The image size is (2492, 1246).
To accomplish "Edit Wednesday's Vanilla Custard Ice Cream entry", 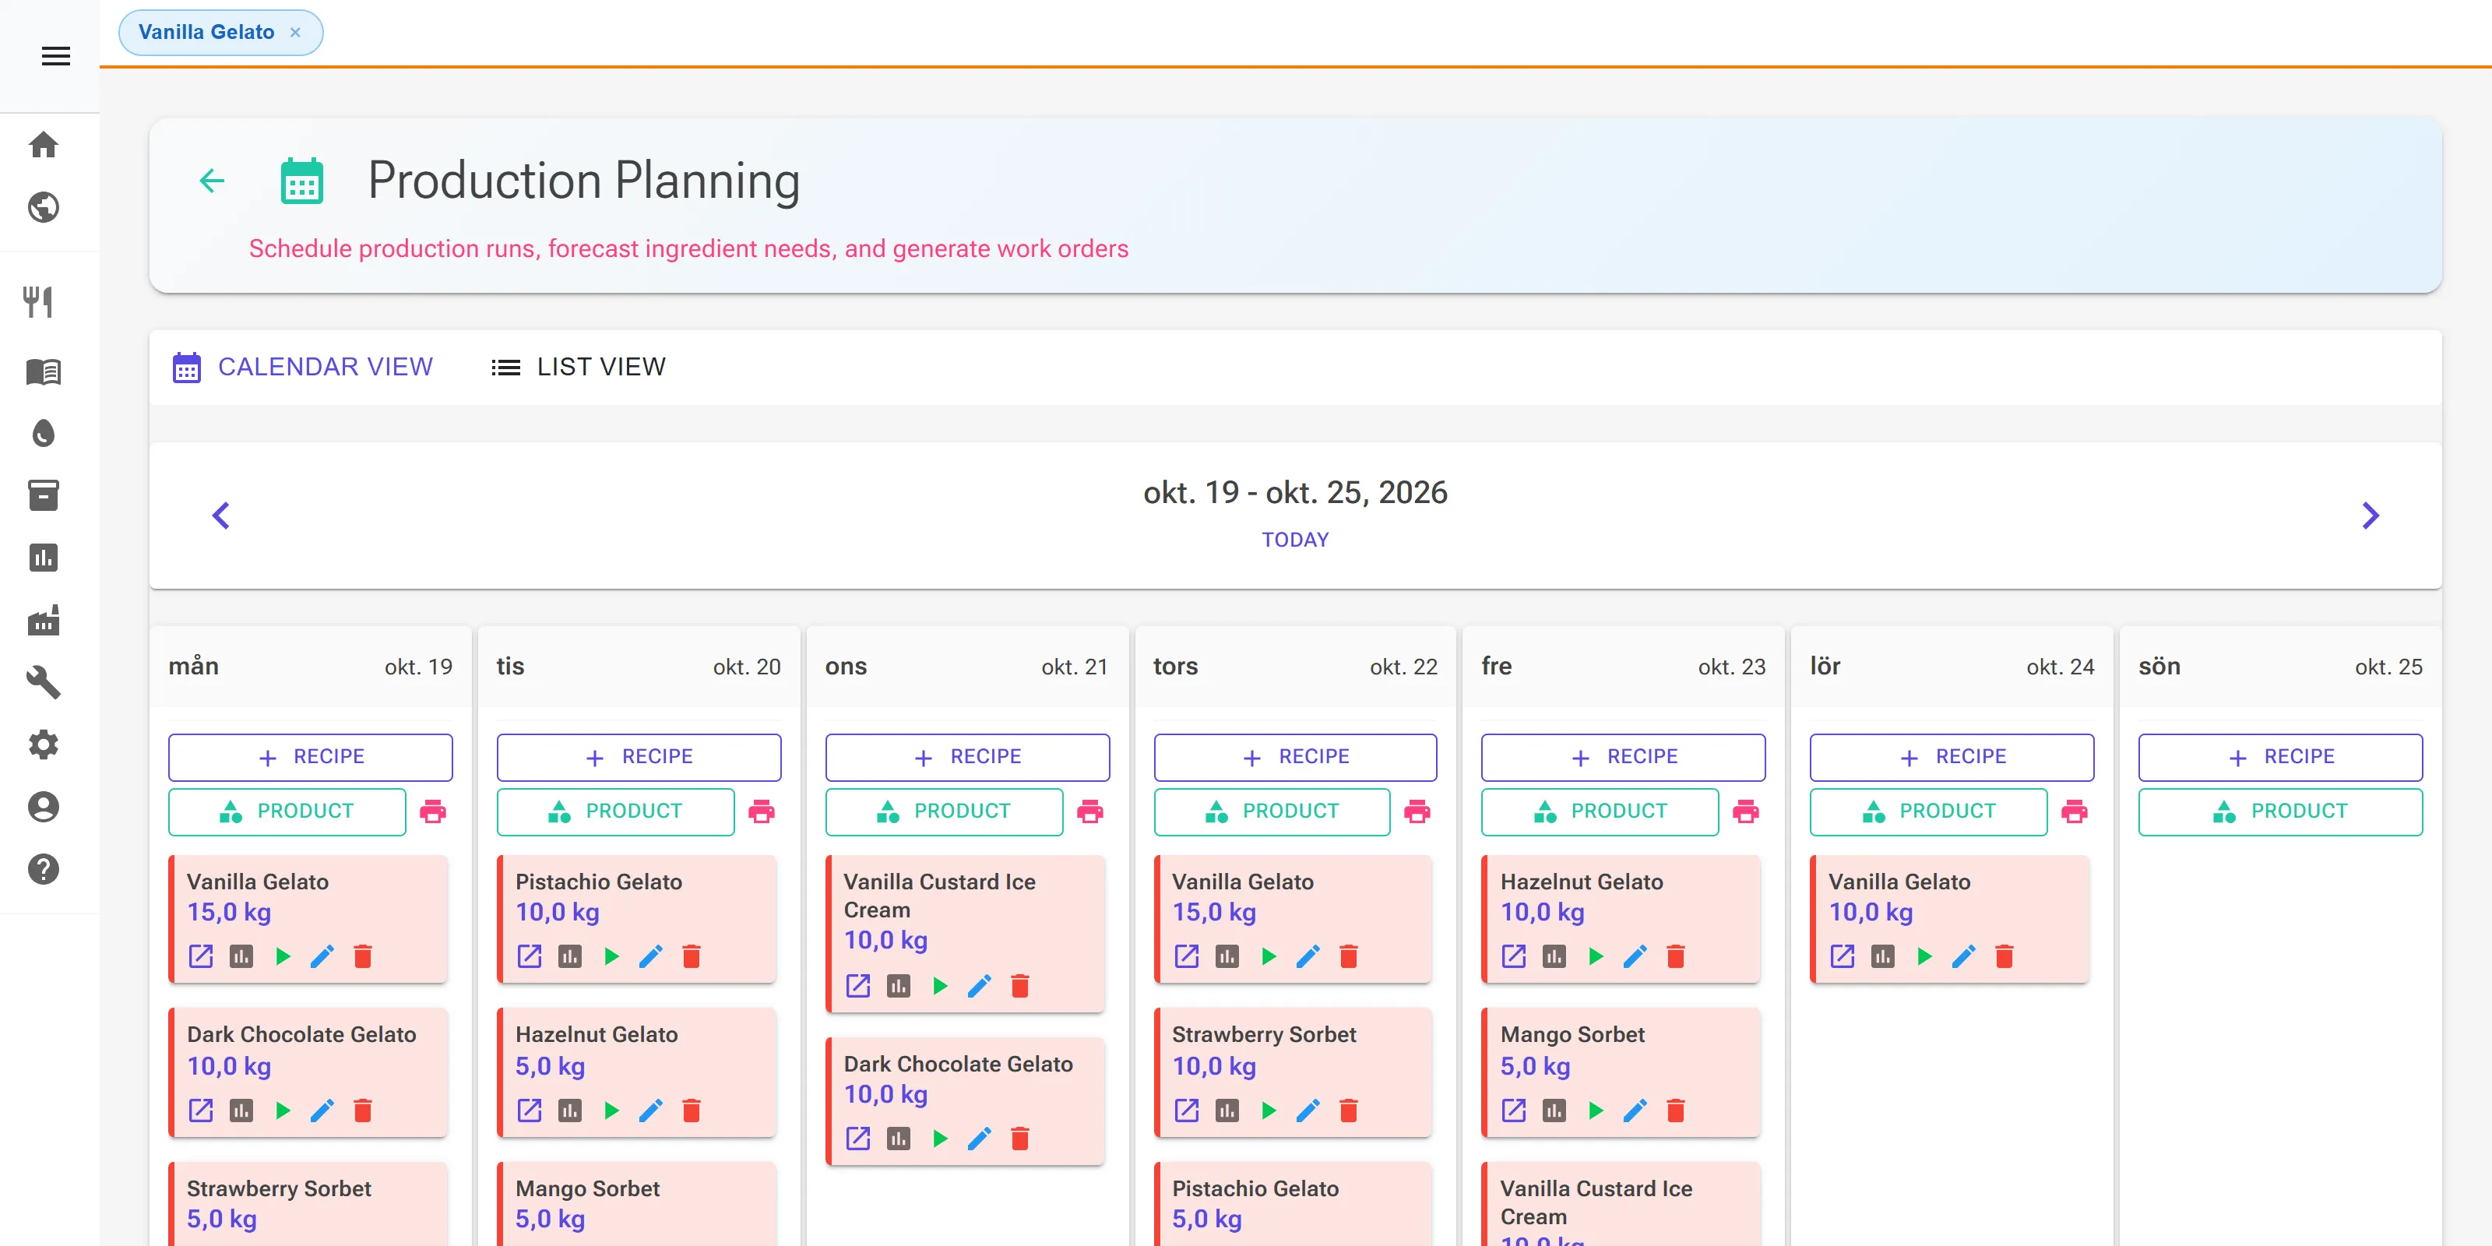I will (979, 986).
